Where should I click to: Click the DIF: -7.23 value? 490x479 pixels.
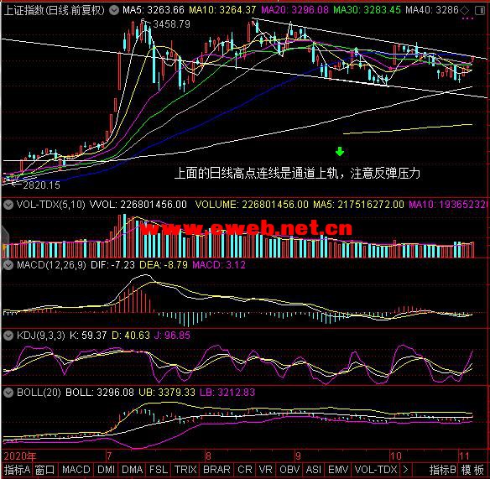(112, 265)
